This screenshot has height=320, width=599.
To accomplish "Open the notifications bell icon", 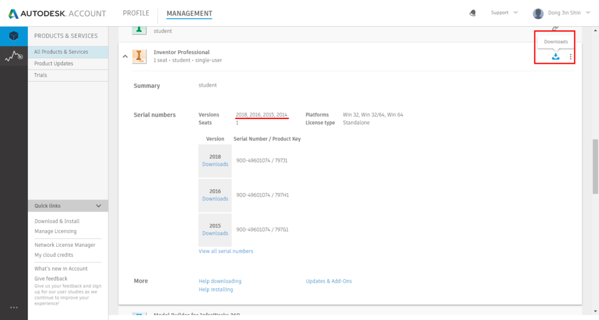I will (473, 13).
